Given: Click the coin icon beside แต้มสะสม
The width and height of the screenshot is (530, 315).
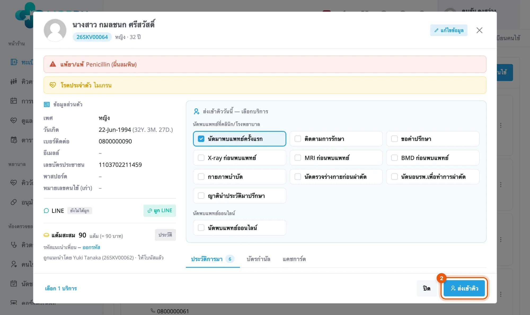Looking at the screenshot, I should point(46,235).
